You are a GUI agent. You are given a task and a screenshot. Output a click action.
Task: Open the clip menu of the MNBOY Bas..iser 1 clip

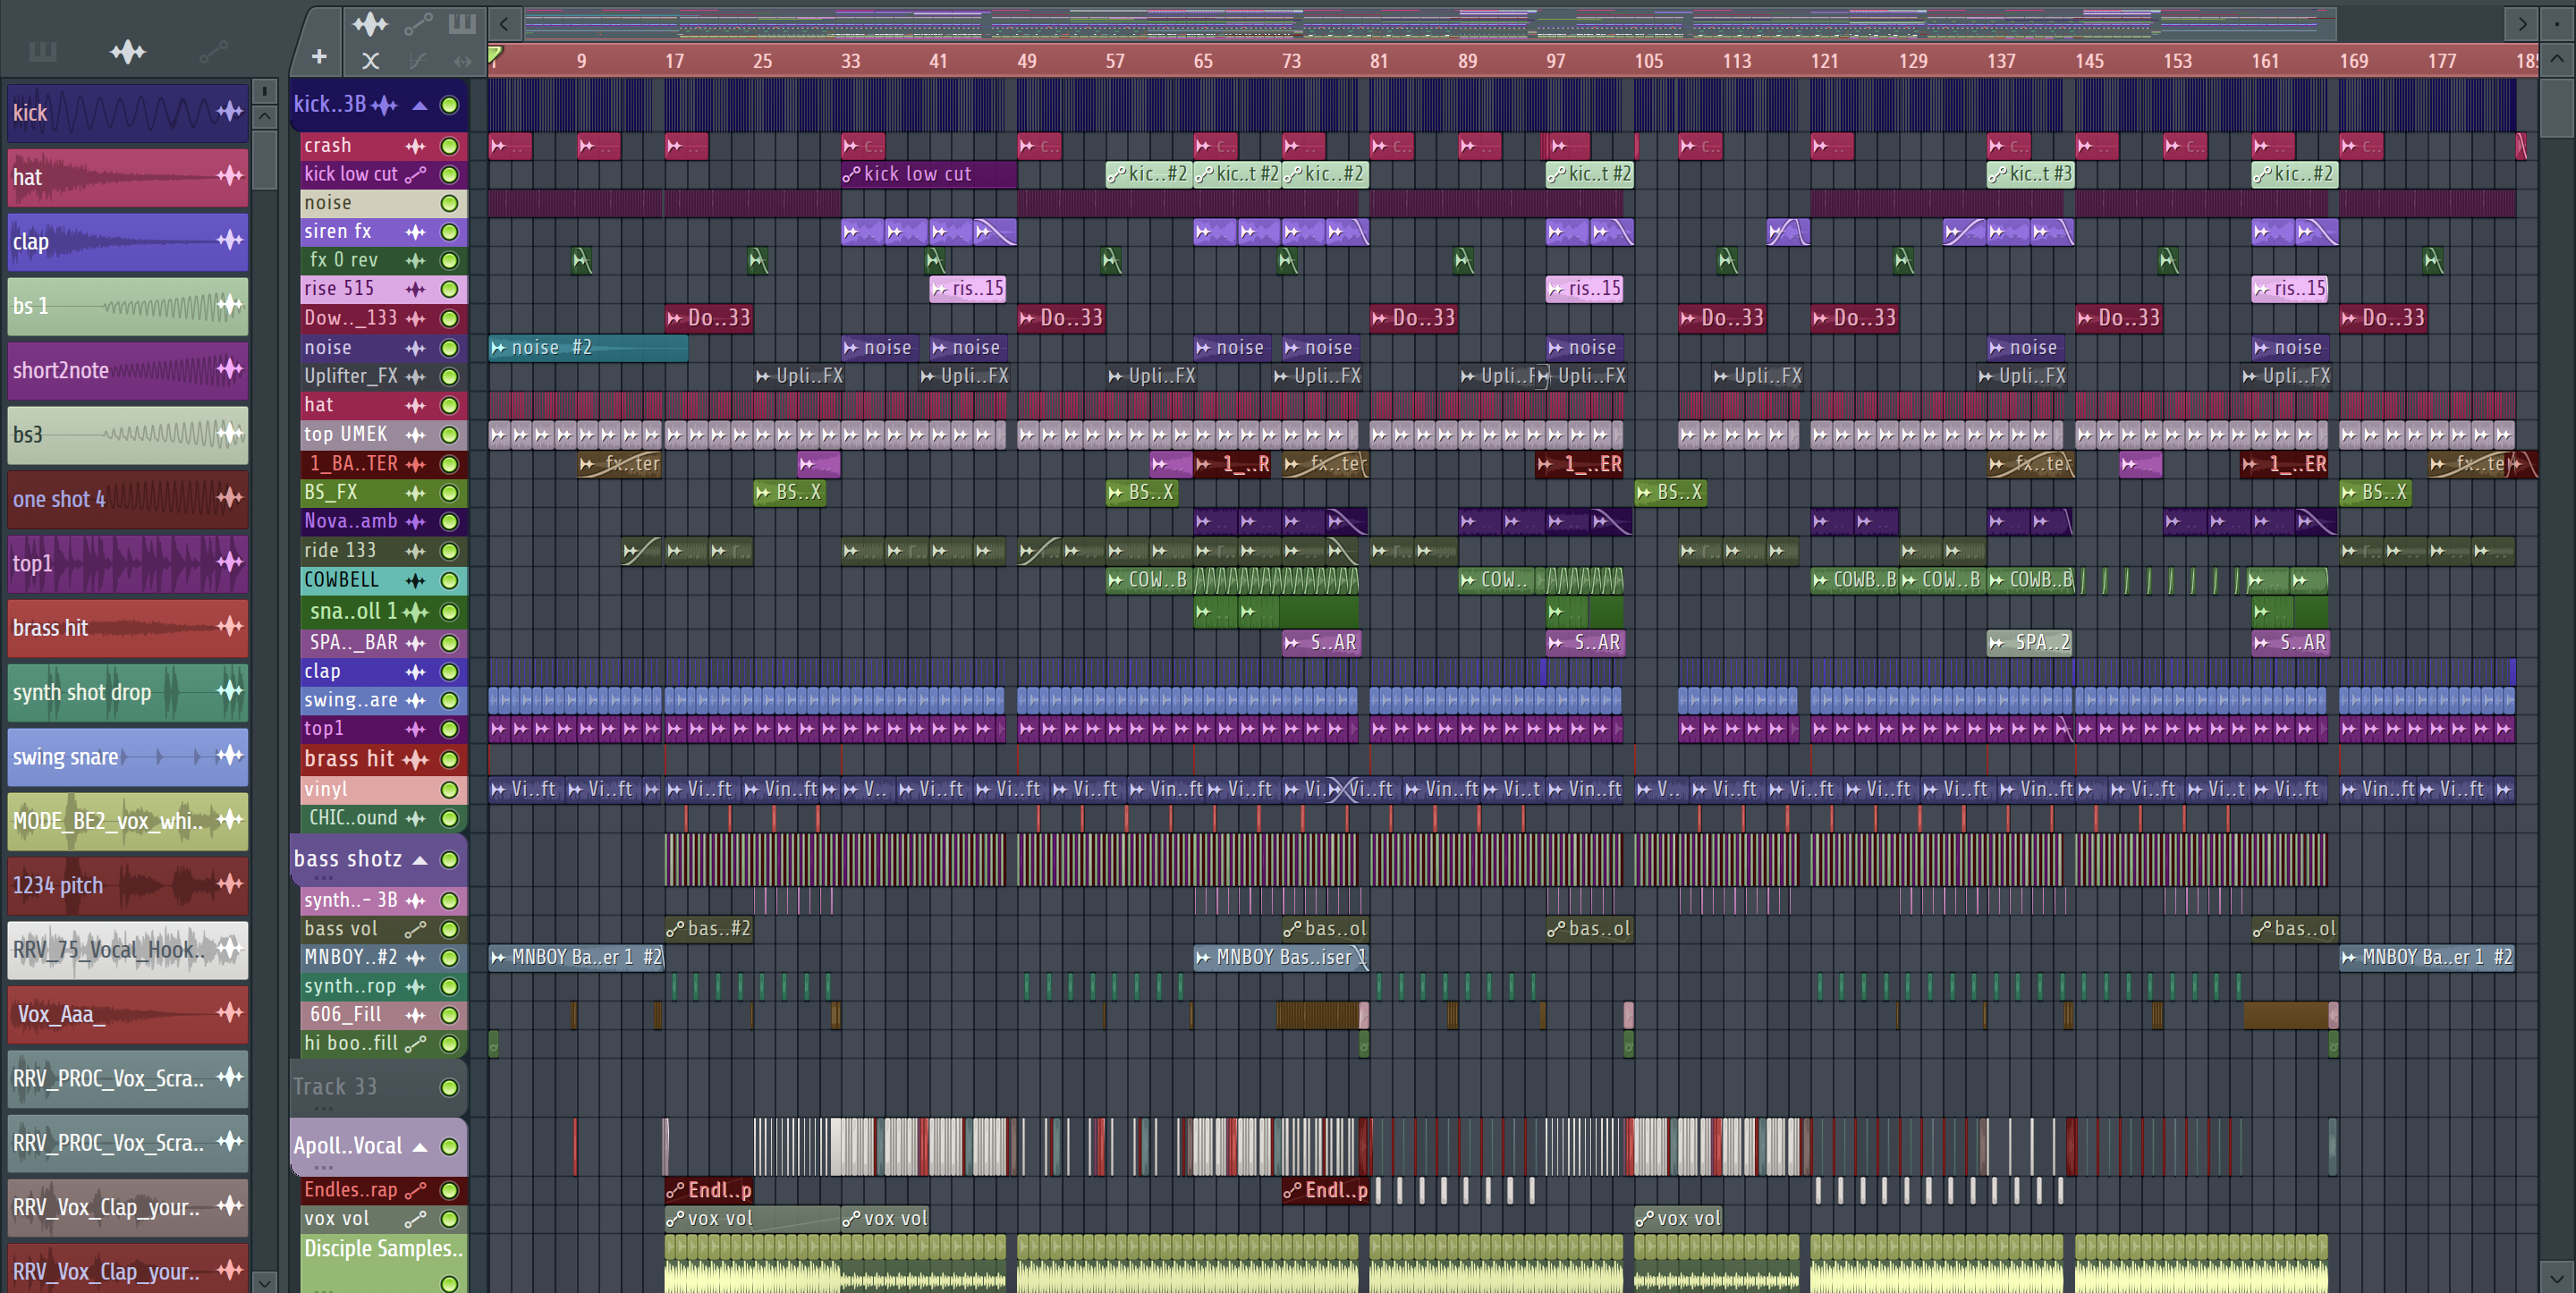[1204, 958]
